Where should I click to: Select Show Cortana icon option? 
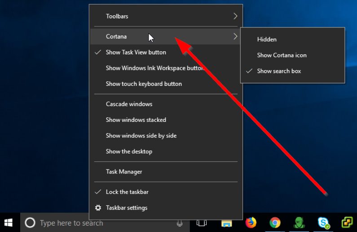click(293, 55)
